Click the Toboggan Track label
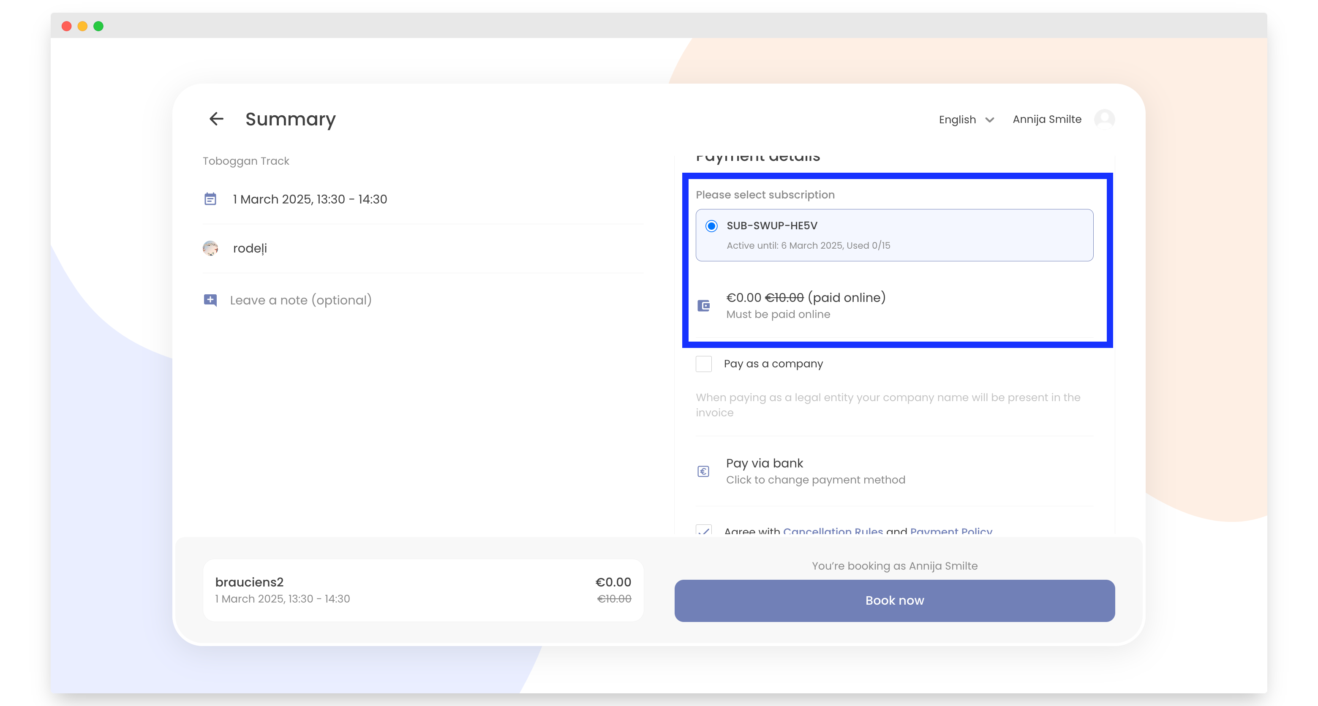This screenshot has width=1318, height=706. (x=245, y=160)
